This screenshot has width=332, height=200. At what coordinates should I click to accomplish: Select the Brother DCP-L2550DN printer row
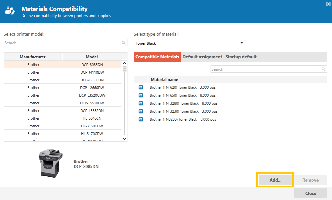(x=63, y=80)
